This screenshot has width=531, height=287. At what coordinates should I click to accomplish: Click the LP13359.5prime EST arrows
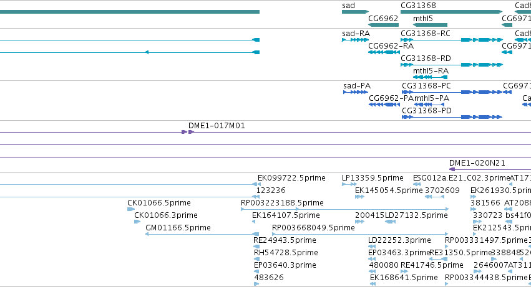(349, 184)
